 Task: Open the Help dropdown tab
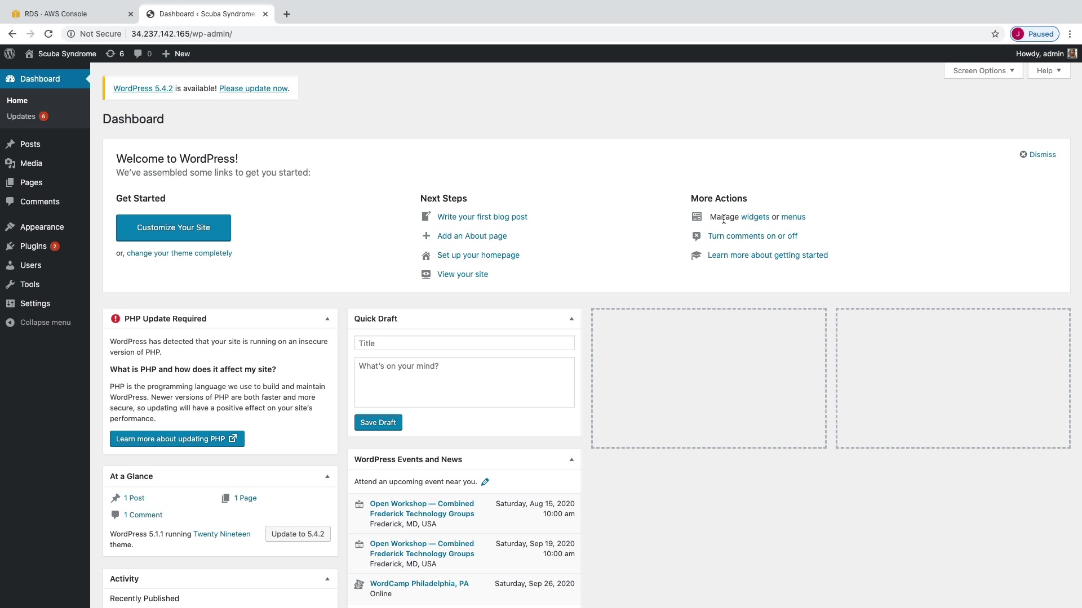click(x=1048, y=70)
